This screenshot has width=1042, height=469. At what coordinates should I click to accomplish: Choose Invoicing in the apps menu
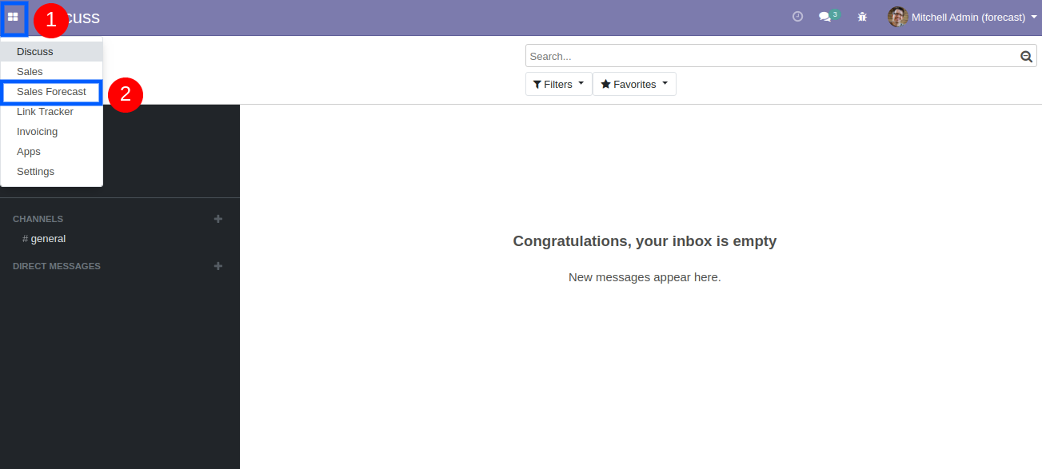37,132
